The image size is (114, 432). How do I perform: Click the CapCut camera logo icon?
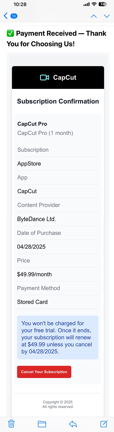(44, 77)
